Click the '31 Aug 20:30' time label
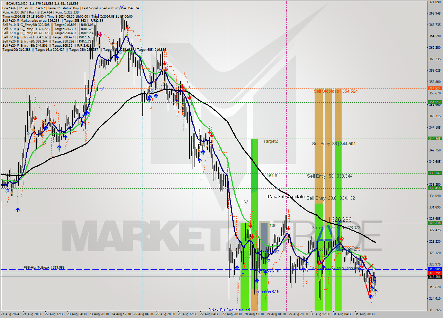This screenshot has height=318, width=443. click(365, 314)
